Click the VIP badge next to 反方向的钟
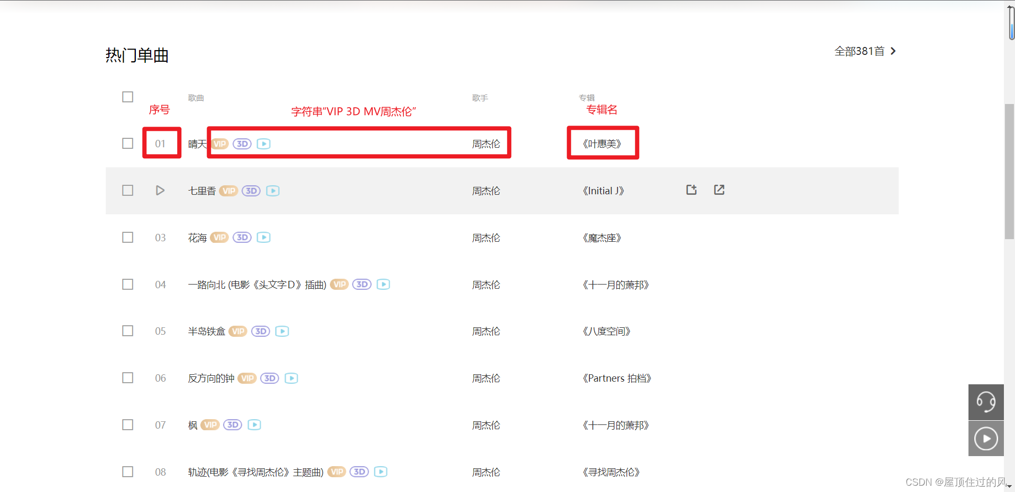1015x492 pixels. click(x=247, y=378)
